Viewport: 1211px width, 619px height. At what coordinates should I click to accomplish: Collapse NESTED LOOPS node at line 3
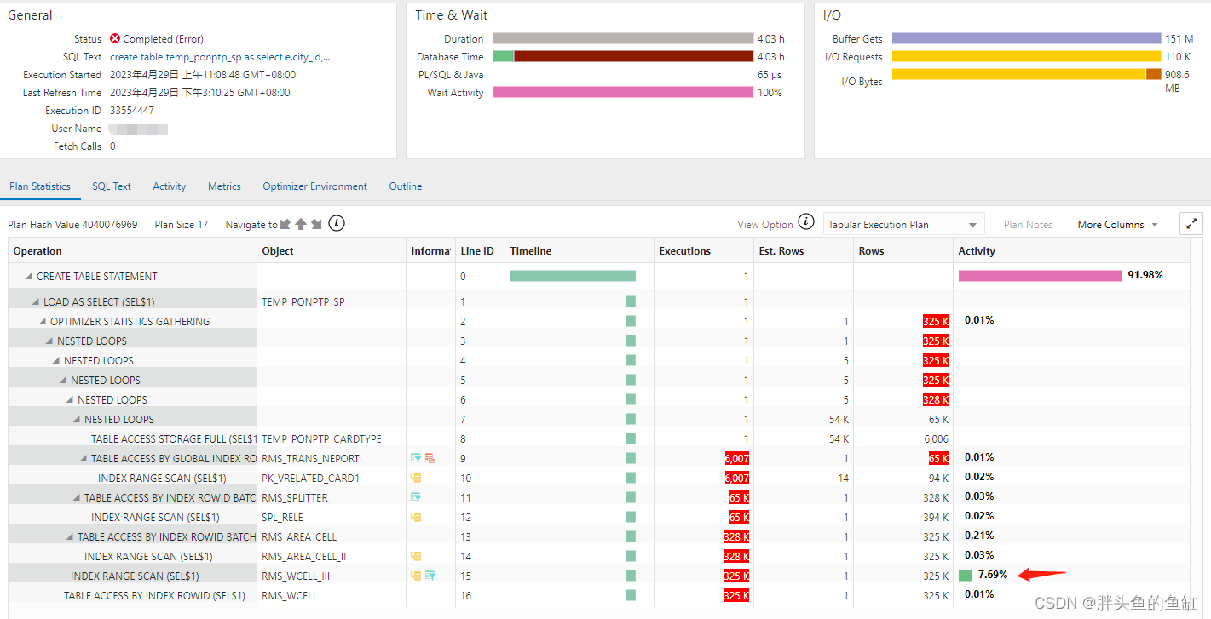click(49, 341)
